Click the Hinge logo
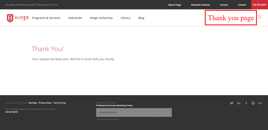 pos(18,18)
